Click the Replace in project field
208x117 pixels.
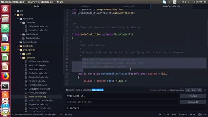[x=122, y=102]
